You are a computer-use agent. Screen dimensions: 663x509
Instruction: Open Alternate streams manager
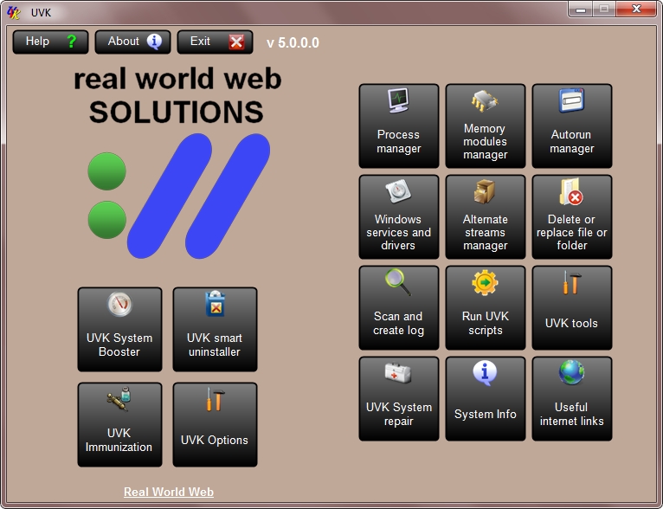tap(485, 216)
